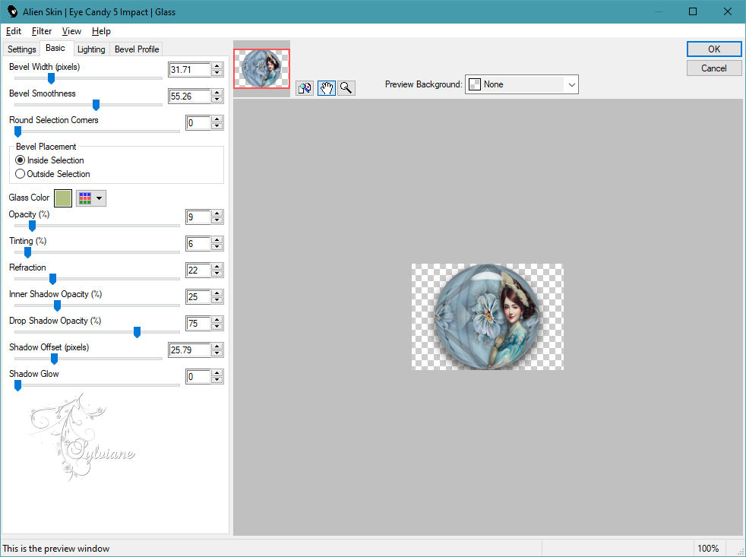Select the magnifier zoom tool
746x557 pixels.
coord(346,88)
